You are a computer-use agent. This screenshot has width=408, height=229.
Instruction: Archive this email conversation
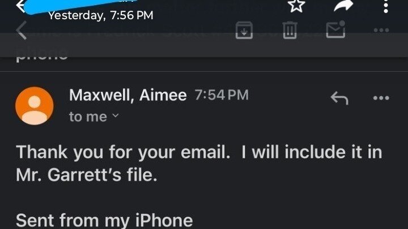(244, 31)
